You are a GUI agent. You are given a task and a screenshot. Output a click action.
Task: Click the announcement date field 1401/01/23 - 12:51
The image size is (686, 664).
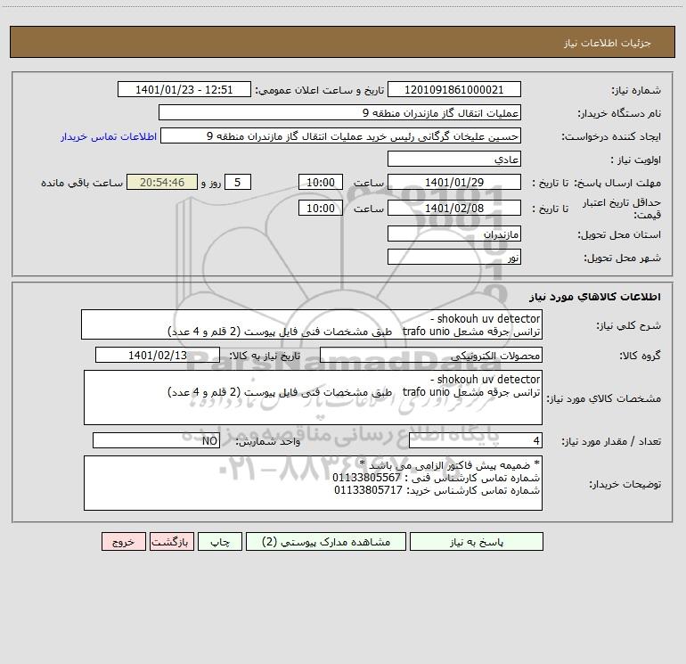click(184, 89)
